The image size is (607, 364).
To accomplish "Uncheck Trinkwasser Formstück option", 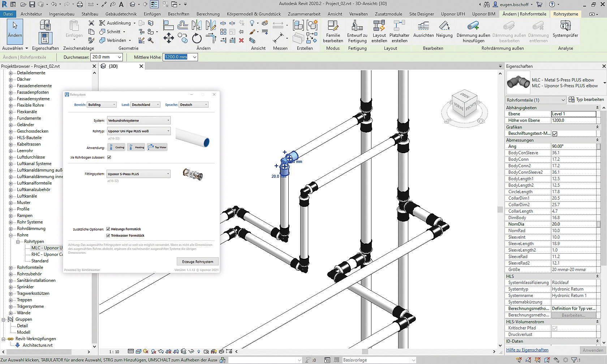I will [108, 236].
